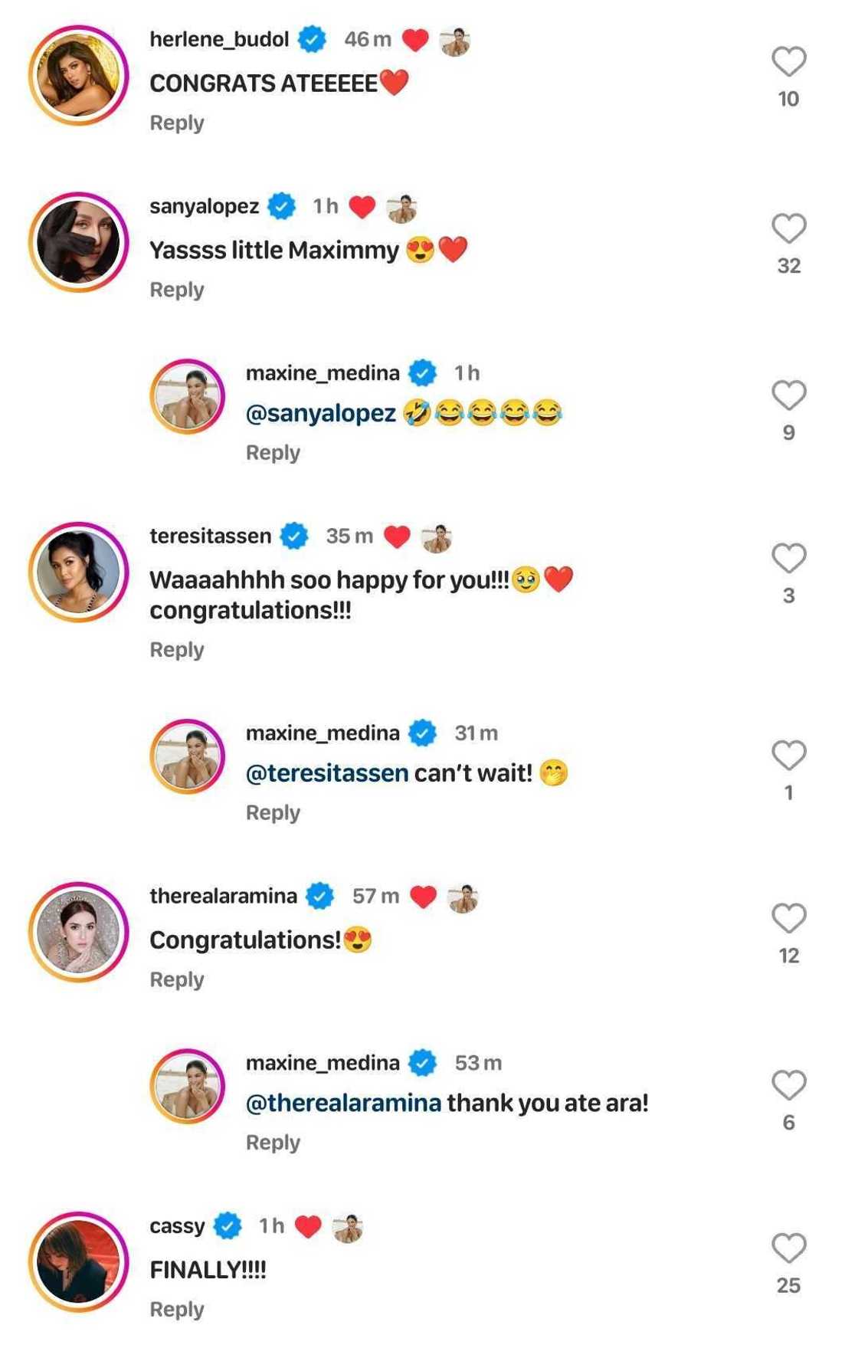
Task: Reply to sanyalopez's comment
Action: (177, 290)
